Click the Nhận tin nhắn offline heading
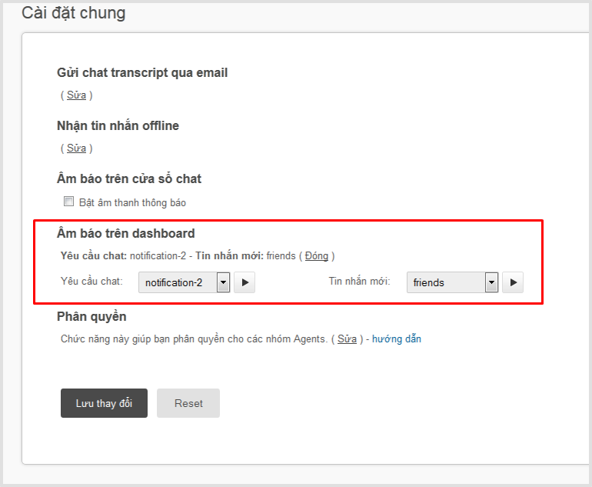The width and height of the screenshot is (592, 487). point(118,125)
